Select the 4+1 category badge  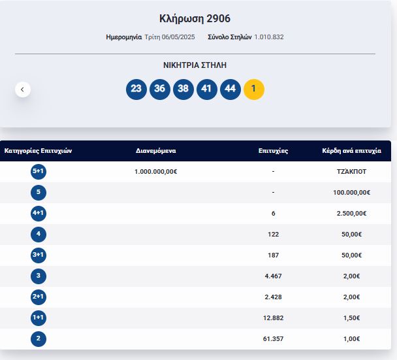(x=39, y=214)
